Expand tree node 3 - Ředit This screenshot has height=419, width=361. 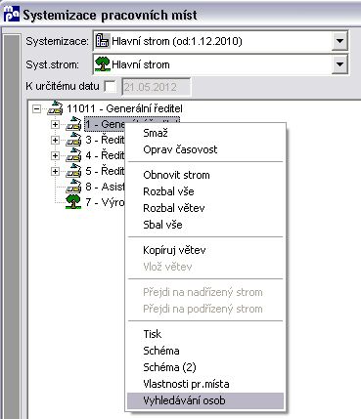55,140
